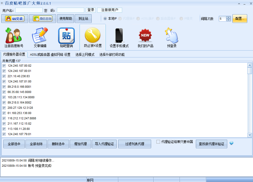Click the 211.167.112.15:82 proxy entry text
The height and width of the screenshot is (182, 253).
19,124
